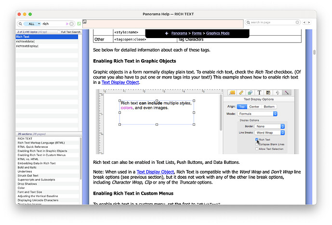Select Top alignment segment
Viewport: 332px width, 225px height.
(242, 107)
